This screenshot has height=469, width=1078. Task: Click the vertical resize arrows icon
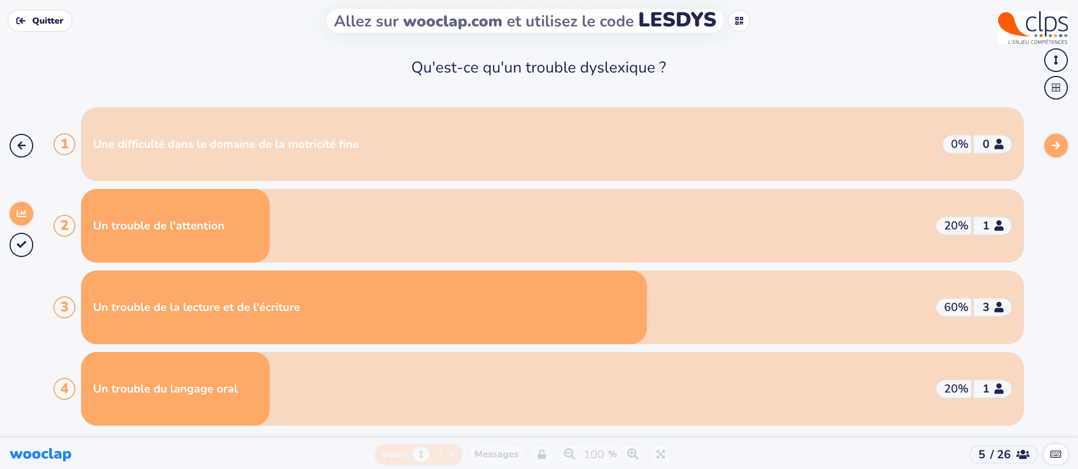coord(1055,60)
